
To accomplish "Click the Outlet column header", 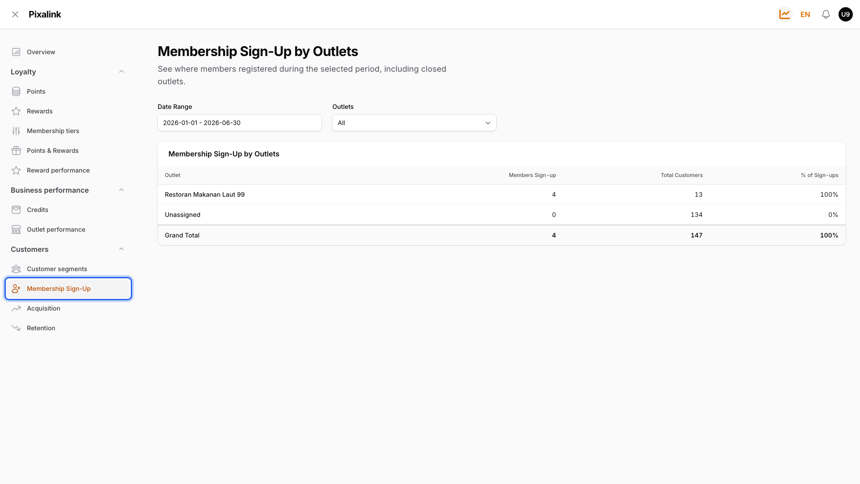I will (x=172, y=175).
